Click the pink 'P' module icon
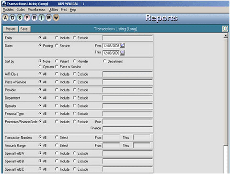The width and height of the screenshot is (230, 174). pos(27,18)
